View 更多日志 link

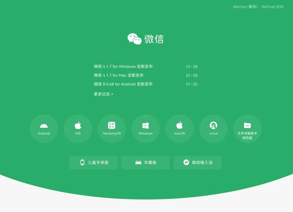104,94
